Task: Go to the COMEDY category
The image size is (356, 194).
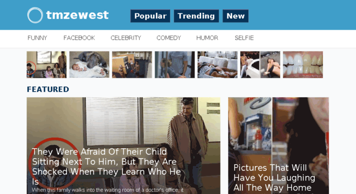Action: click(x=169, y=38)
